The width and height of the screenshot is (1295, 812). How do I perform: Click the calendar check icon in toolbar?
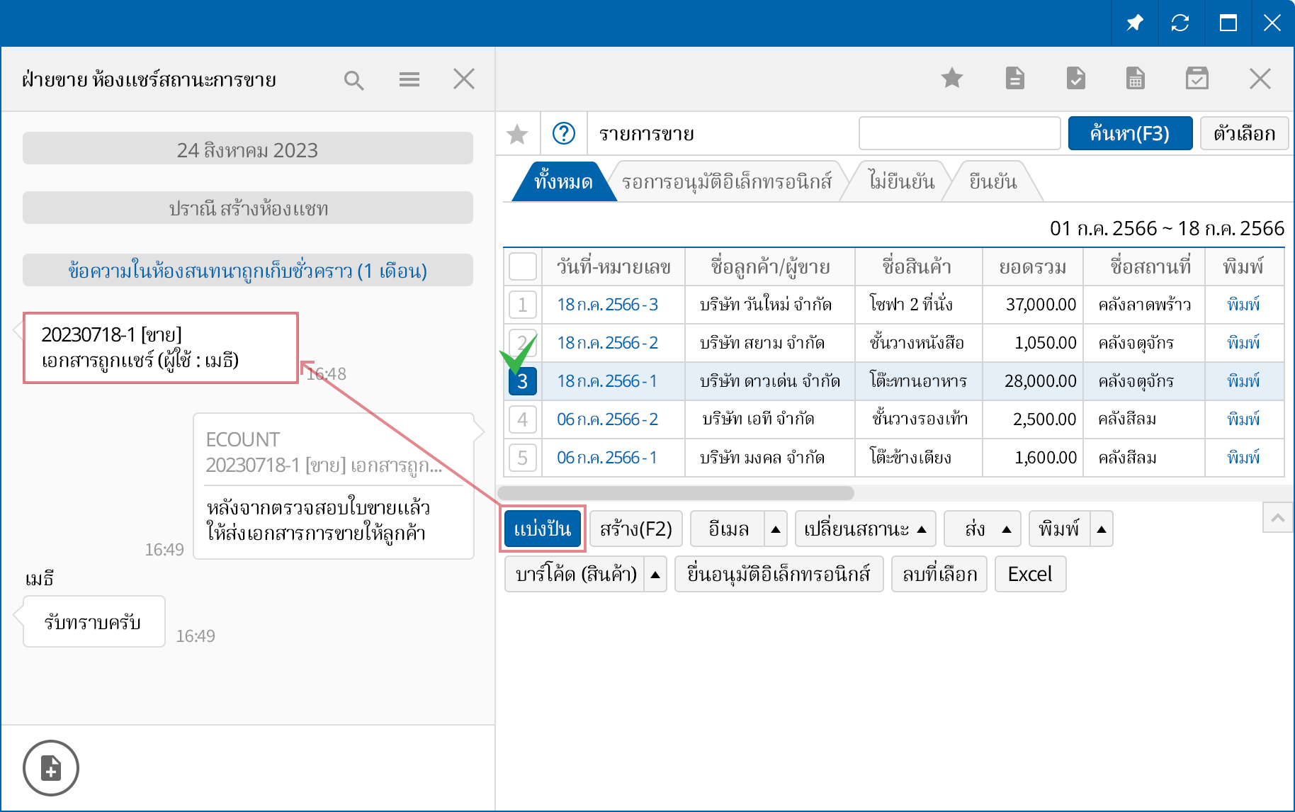click(x=1197, y=78)
